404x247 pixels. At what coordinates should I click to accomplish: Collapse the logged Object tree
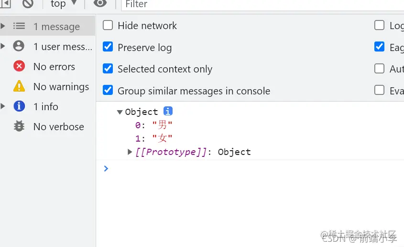(120, 112)
